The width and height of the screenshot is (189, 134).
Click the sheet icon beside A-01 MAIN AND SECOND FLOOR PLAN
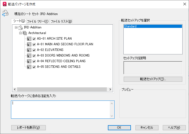coord(29,44)
